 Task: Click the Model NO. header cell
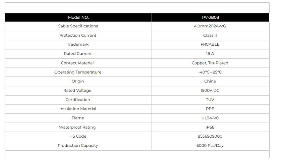pyautogui.click(x=78, y=17)
